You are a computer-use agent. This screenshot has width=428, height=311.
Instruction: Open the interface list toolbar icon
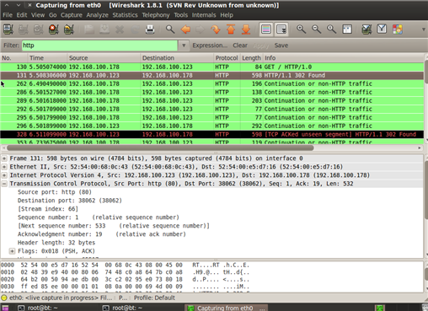8,29
